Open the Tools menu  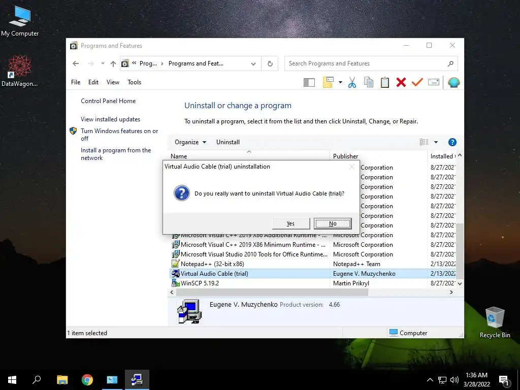pyautogui.click(x=134, y=82)
